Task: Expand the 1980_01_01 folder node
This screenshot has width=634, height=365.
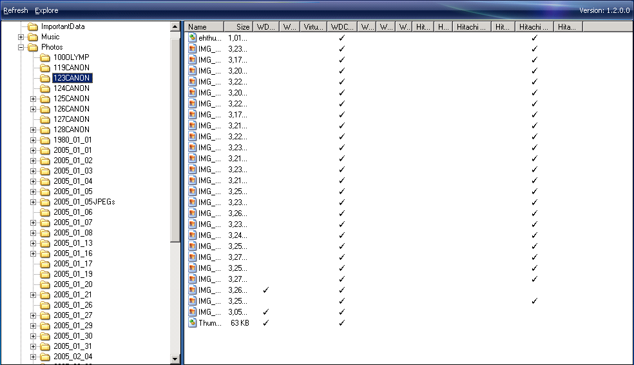Action: tap(33, 140)
